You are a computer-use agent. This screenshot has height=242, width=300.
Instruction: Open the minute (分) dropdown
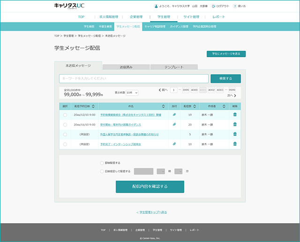pyautogui.click(x=178, y=171)
